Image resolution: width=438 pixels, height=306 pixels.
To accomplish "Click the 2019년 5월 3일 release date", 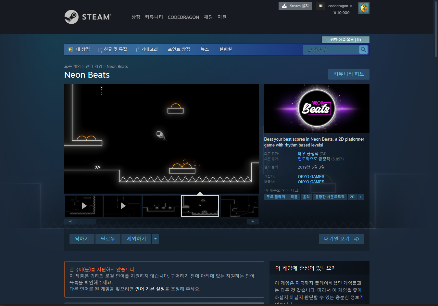I will coord(311,167).
